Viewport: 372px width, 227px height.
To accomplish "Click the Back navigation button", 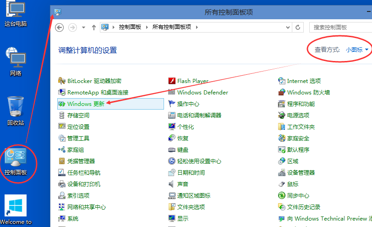I will point(59,28).
